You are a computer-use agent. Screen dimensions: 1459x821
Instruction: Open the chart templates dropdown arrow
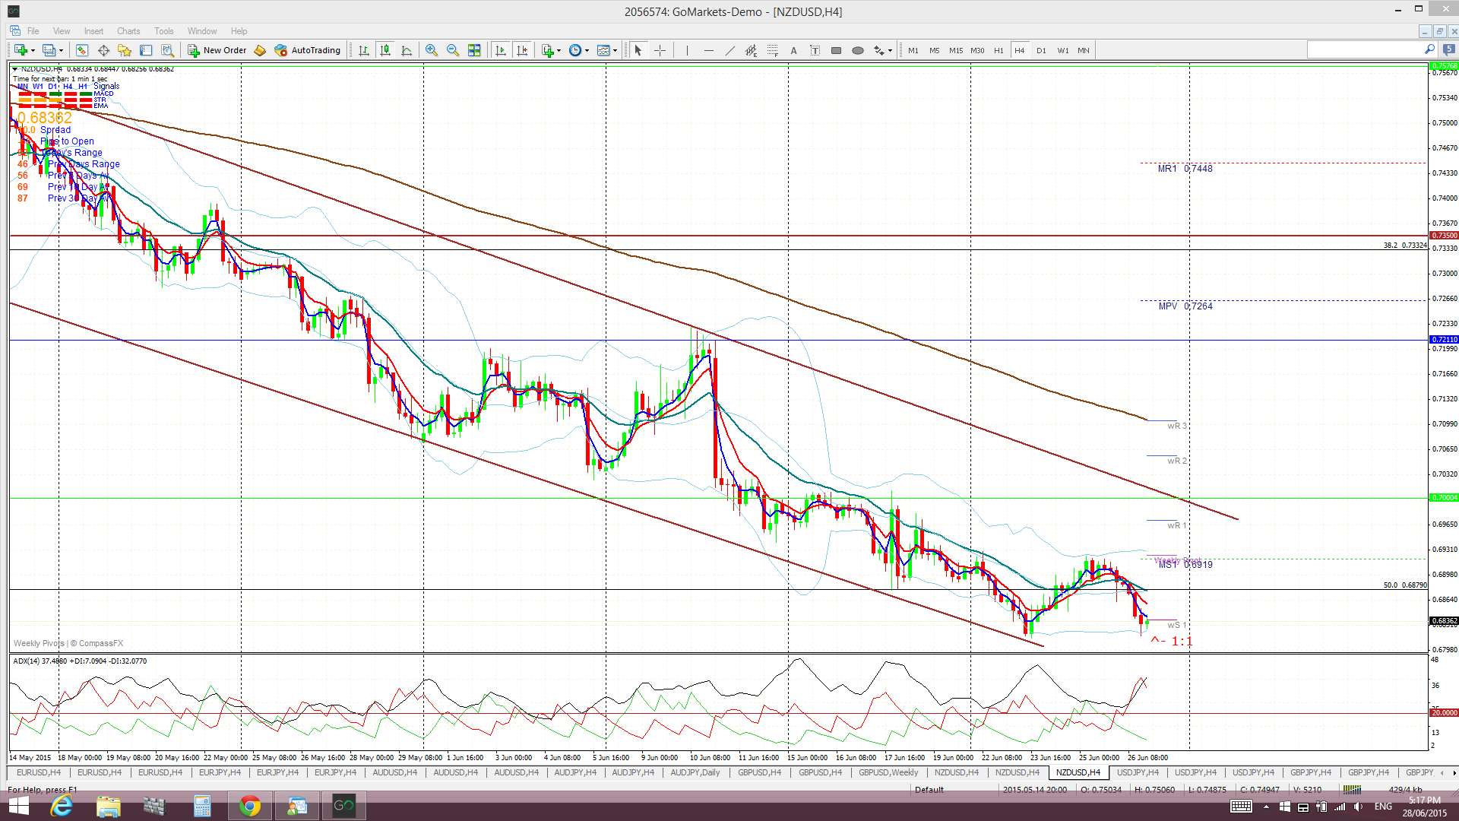coord(615,50)
